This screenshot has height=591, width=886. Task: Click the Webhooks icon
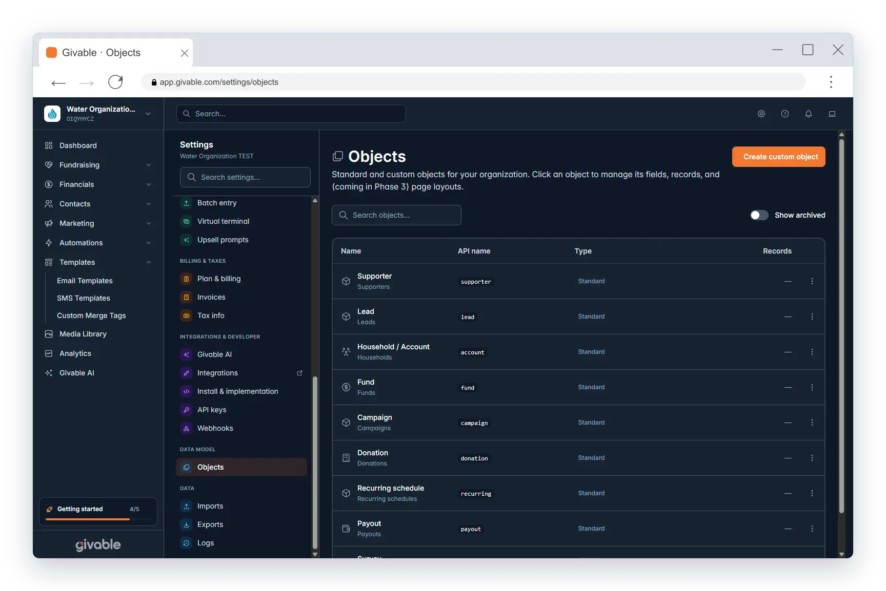(x=187, y=428)
